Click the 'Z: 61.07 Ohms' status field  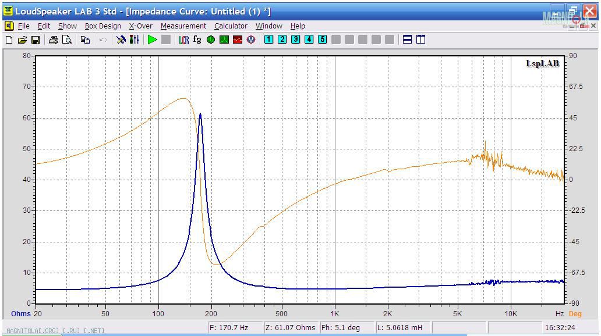click(291, 328)
